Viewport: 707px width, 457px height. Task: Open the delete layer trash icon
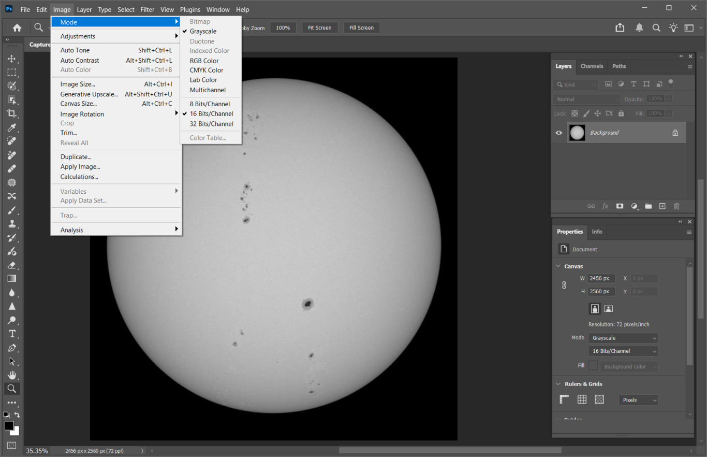point(676,206)
